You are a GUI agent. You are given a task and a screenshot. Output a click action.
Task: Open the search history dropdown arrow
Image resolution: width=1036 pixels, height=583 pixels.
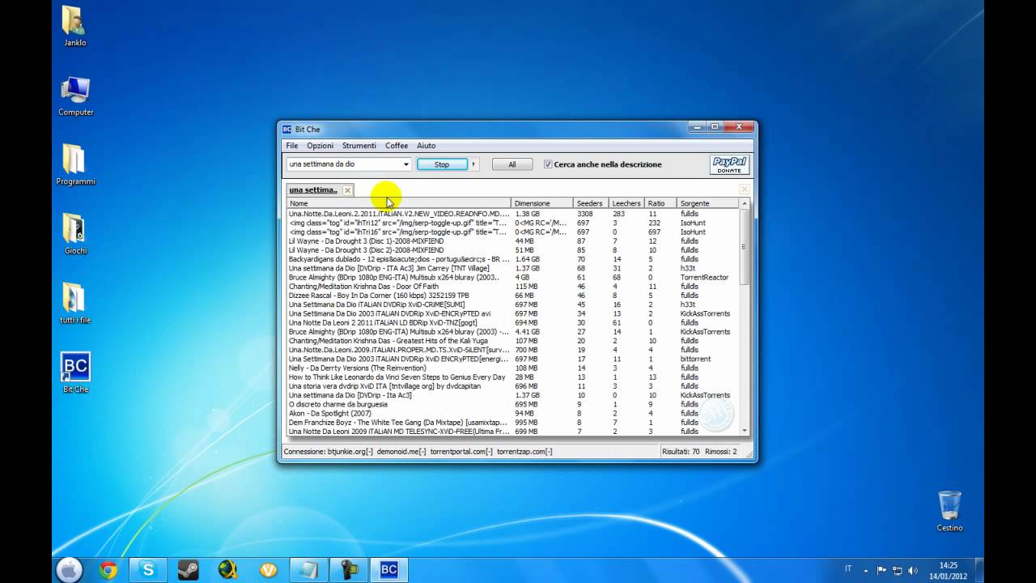coord(406,164)
